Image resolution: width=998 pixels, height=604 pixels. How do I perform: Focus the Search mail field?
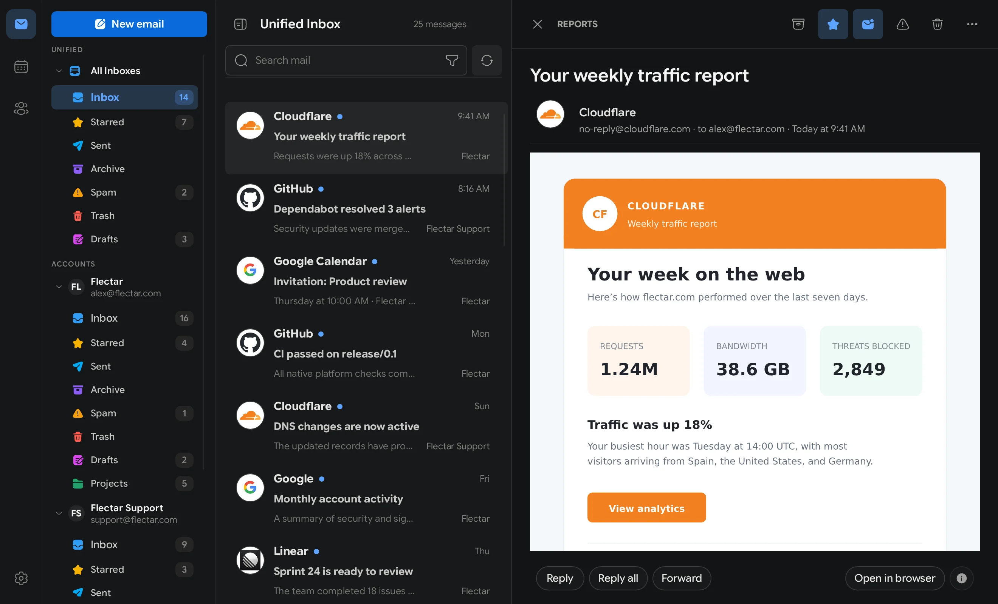point(346,60)
